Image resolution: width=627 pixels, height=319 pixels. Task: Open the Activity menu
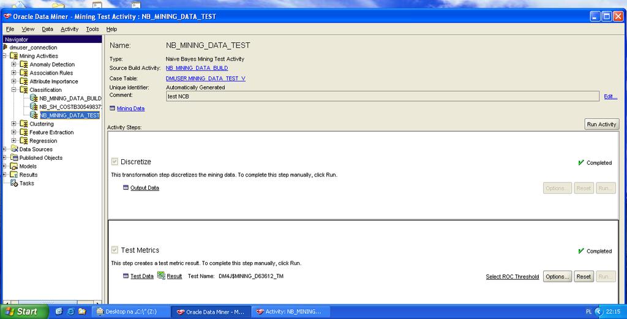[70, 29]
